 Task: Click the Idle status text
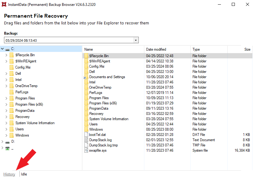pos(24,174)
